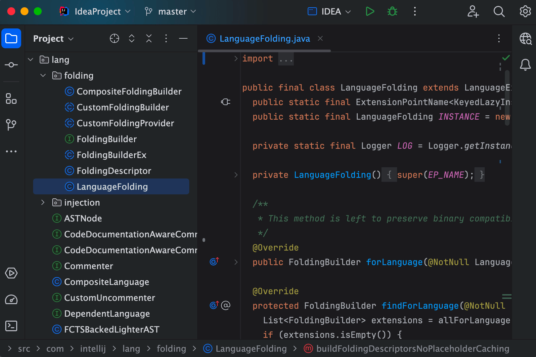Open Search Everywhere with the magnifier icon

[x=499, y=11]
